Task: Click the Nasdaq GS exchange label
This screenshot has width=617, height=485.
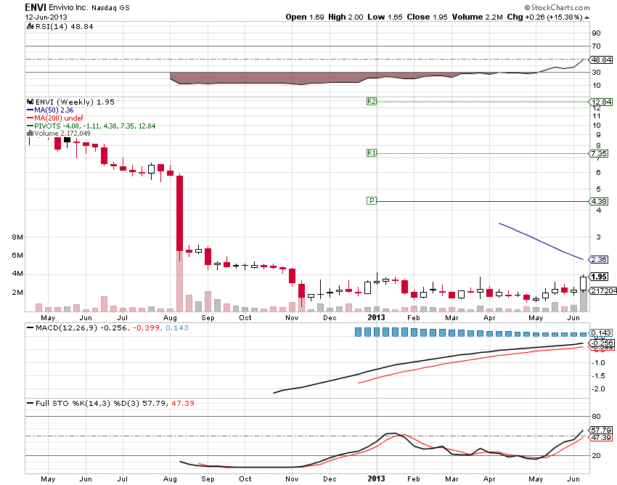Action: pos(110,8)
